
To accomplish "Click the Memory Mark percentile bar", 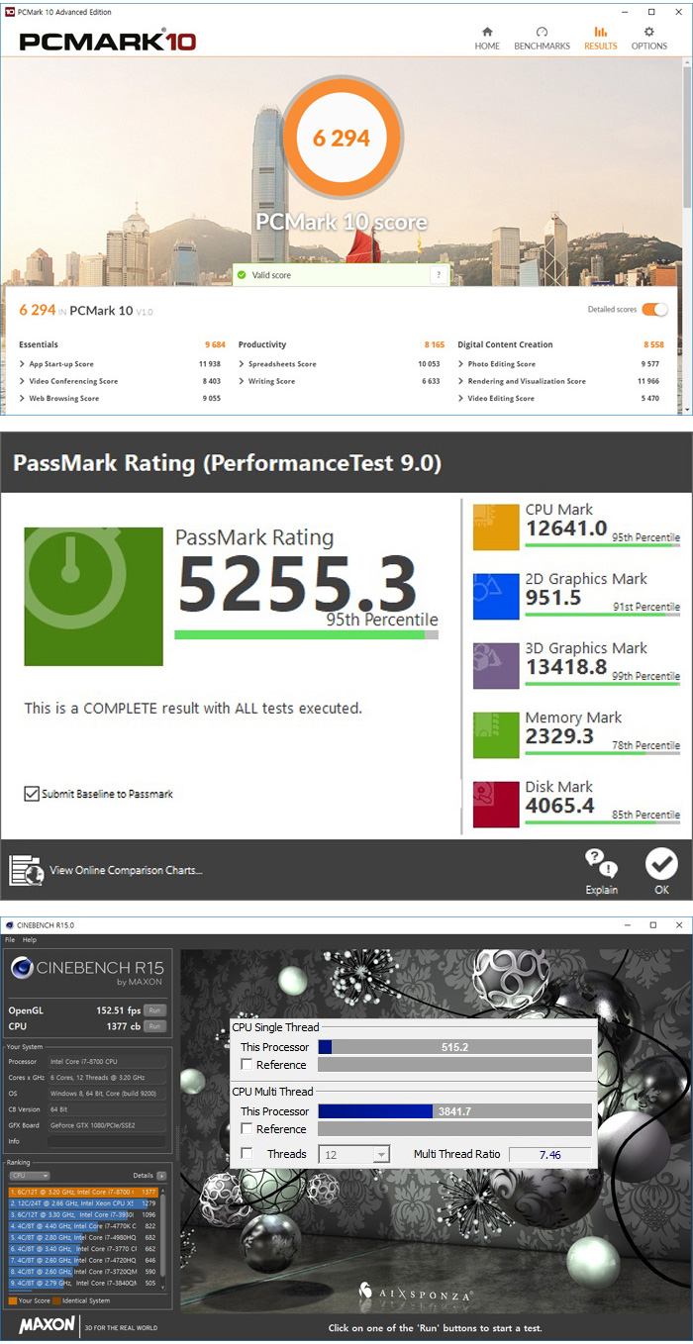I will [x=603, y=753].
